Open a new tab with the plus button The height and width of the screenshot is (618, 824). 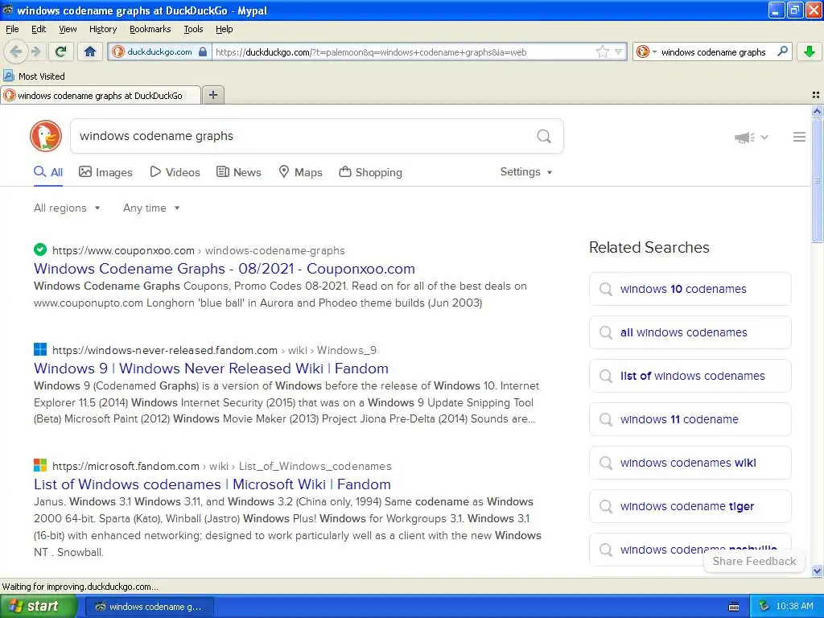coord(212,95)
